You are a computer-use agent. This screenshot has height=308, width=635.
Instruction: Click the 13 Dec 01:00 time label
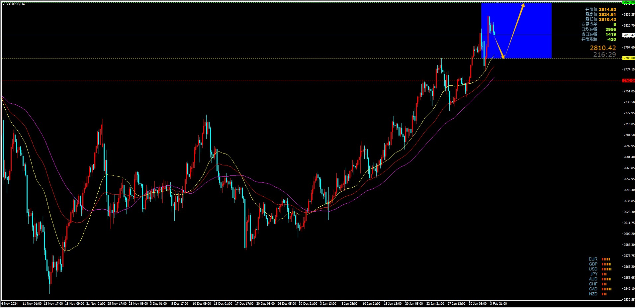[x=223, y=304]
